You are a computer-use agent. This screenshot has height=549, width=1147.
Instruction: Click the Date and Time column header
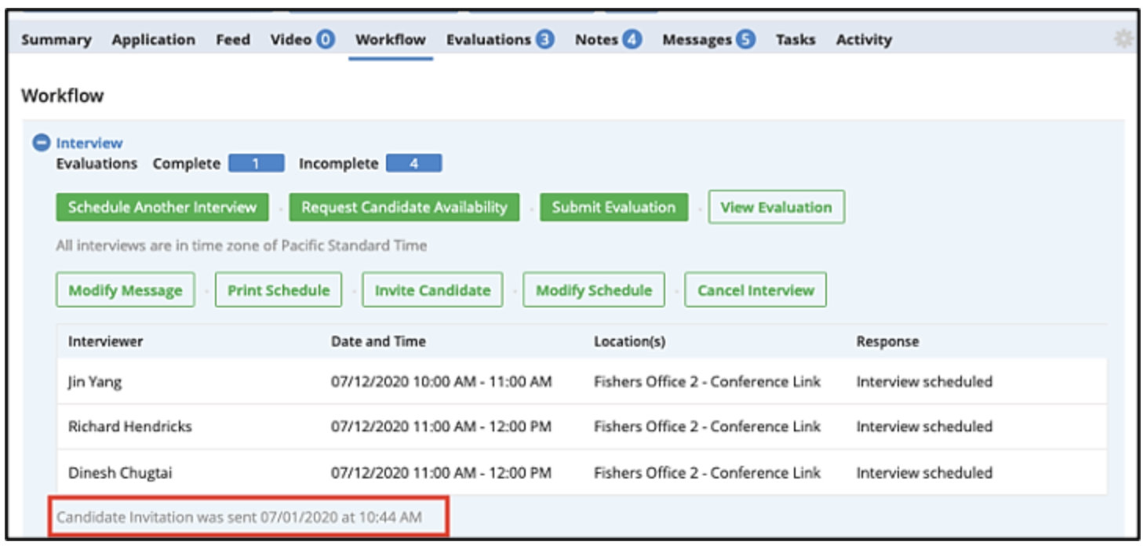378,341
